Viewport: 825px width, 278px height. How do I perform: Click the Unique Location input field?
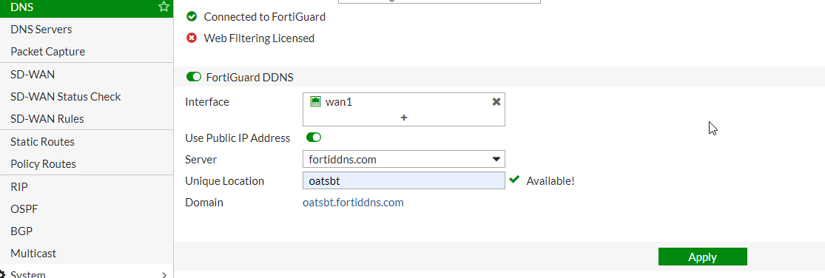point(403,181)
